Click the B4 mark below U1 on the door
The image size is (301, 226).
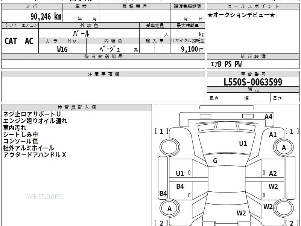180,186
